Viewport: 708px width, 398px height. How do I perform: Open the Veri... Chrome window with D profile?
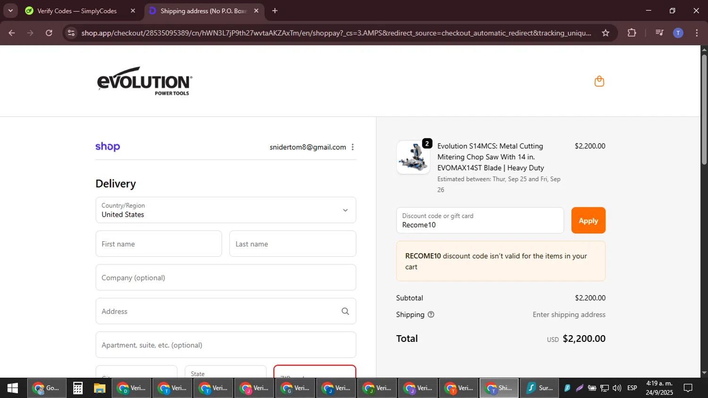click(x=132, y=388)
